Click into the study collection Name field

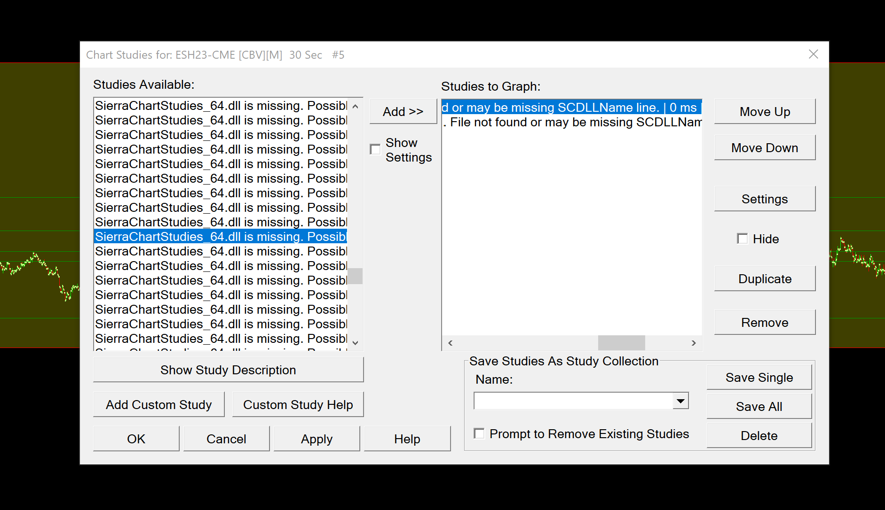pos(573,401)
